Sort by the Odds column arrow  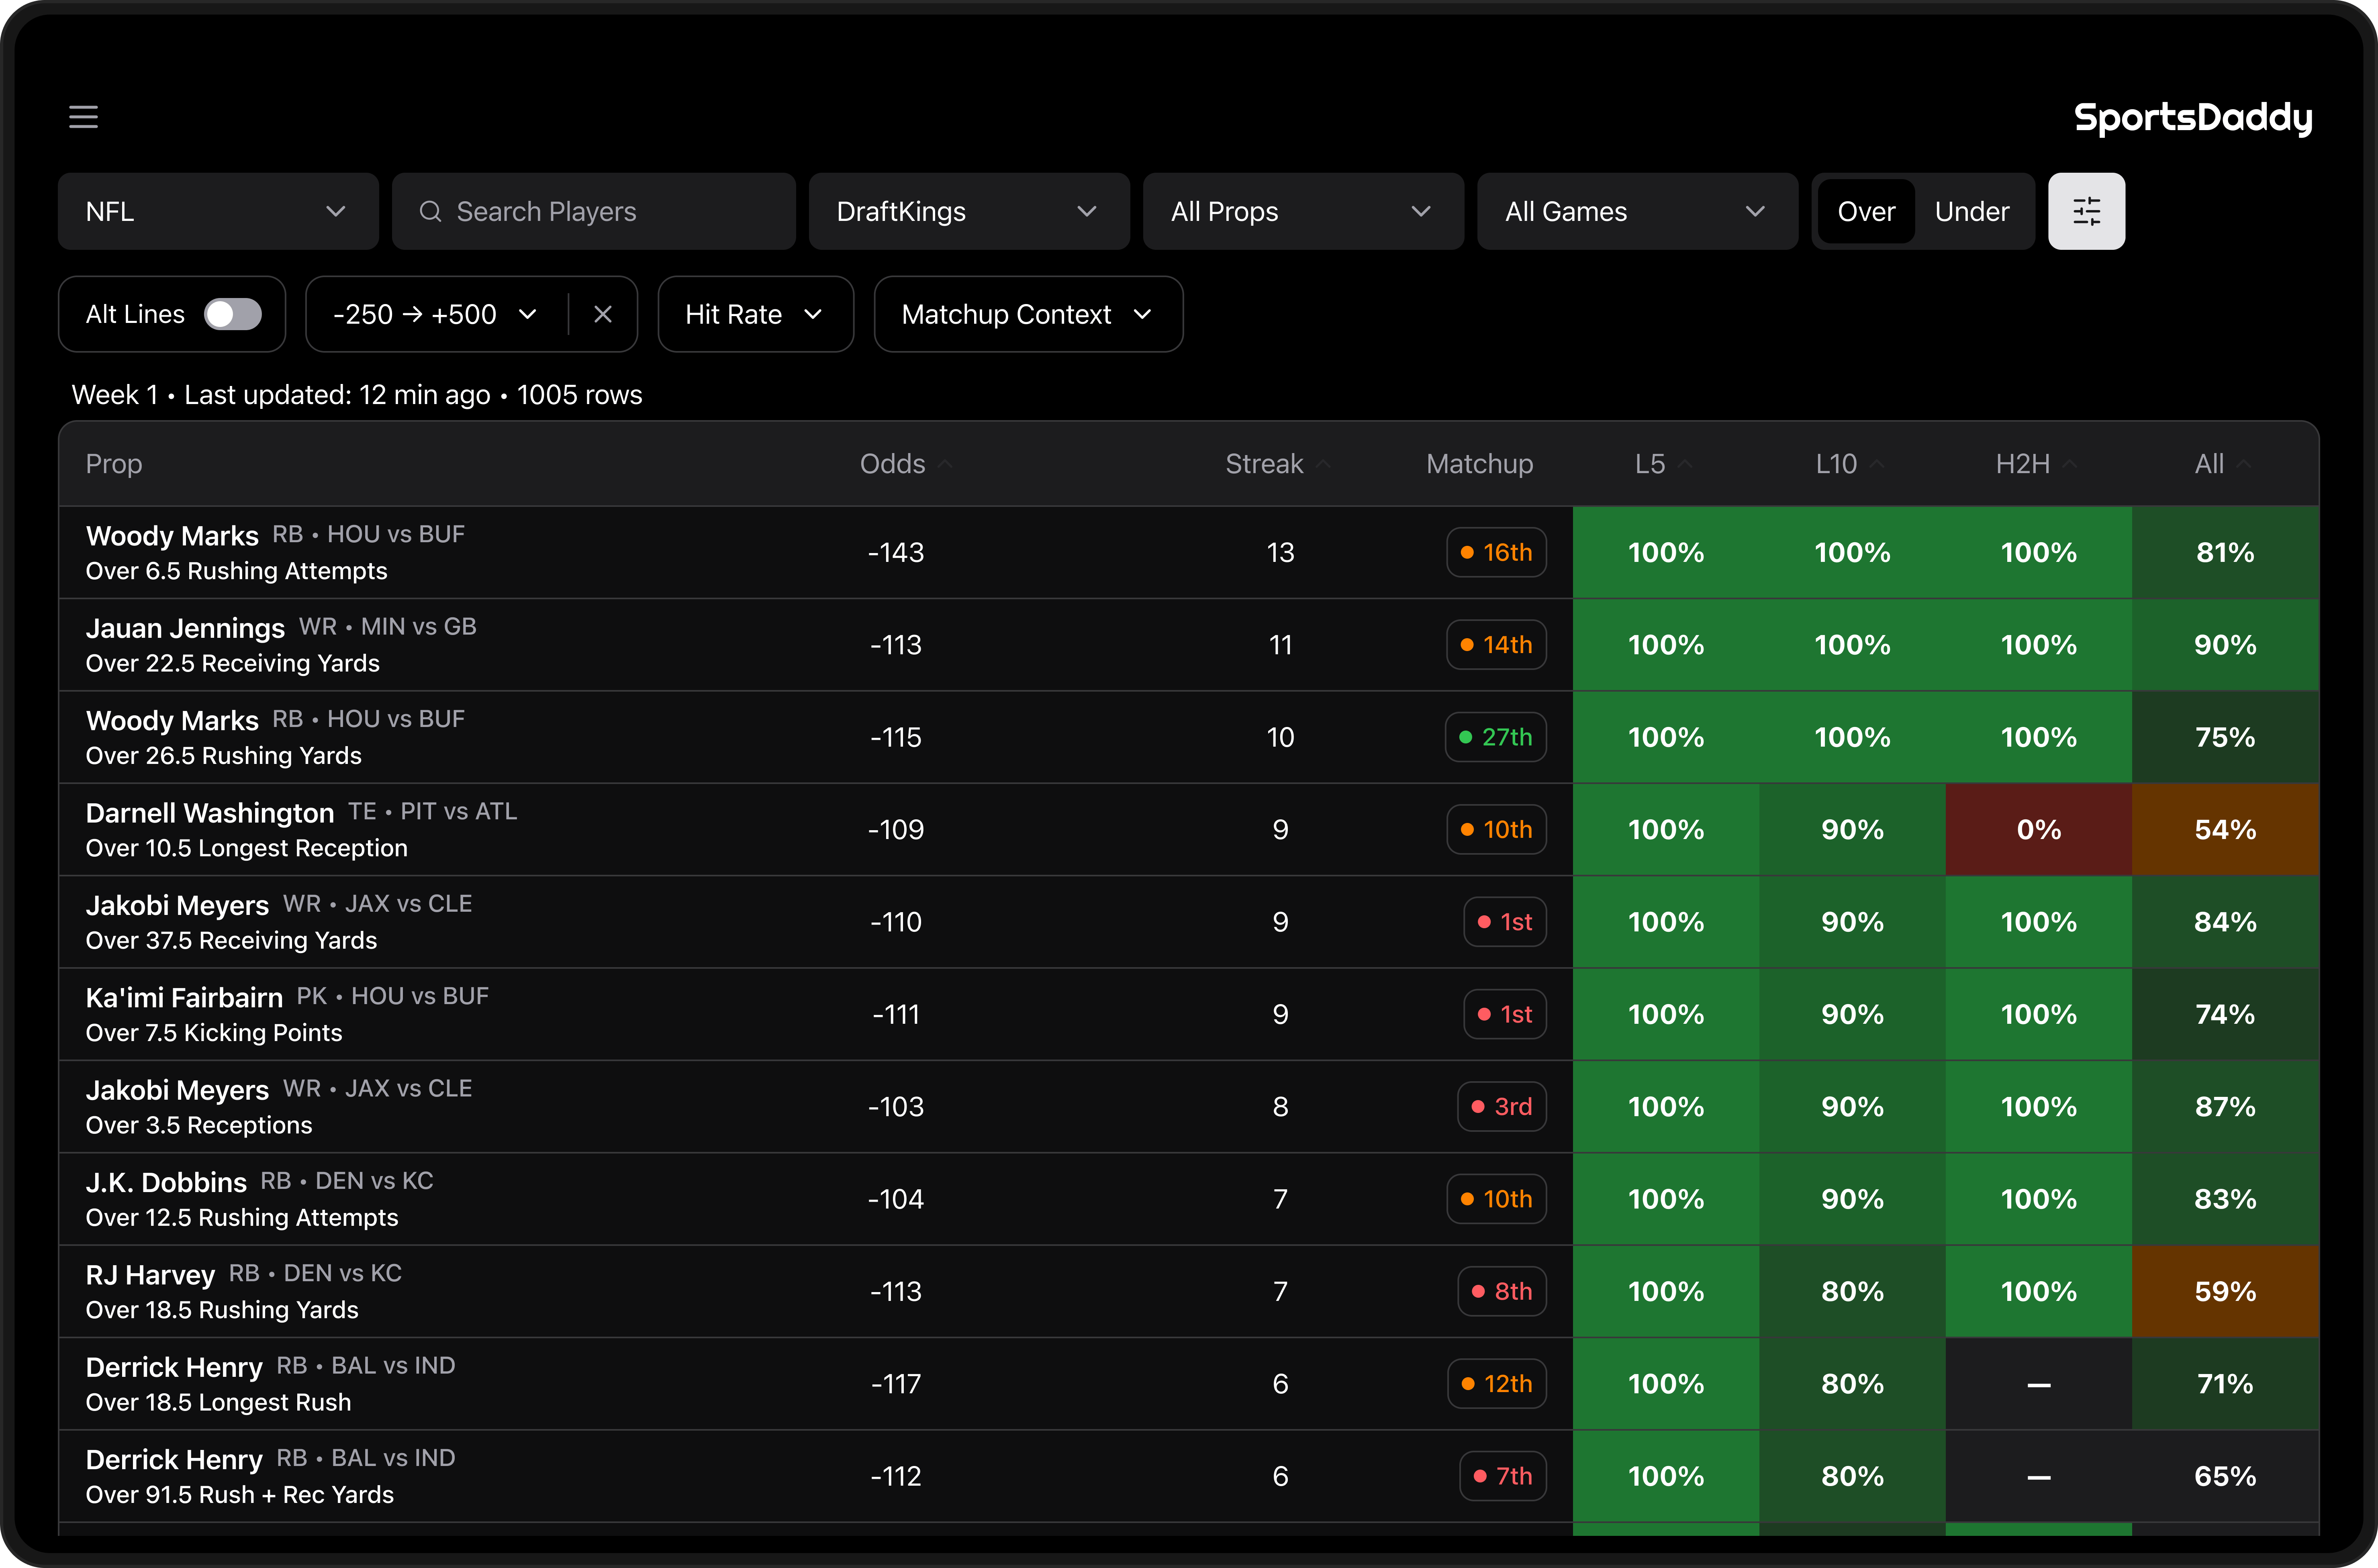tap(945, 464)
